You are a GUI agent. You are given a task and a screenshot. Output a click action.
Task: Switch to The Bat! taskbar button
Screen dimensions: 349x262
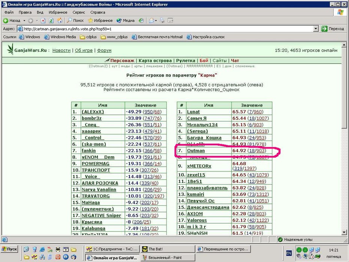click(168, 249)
